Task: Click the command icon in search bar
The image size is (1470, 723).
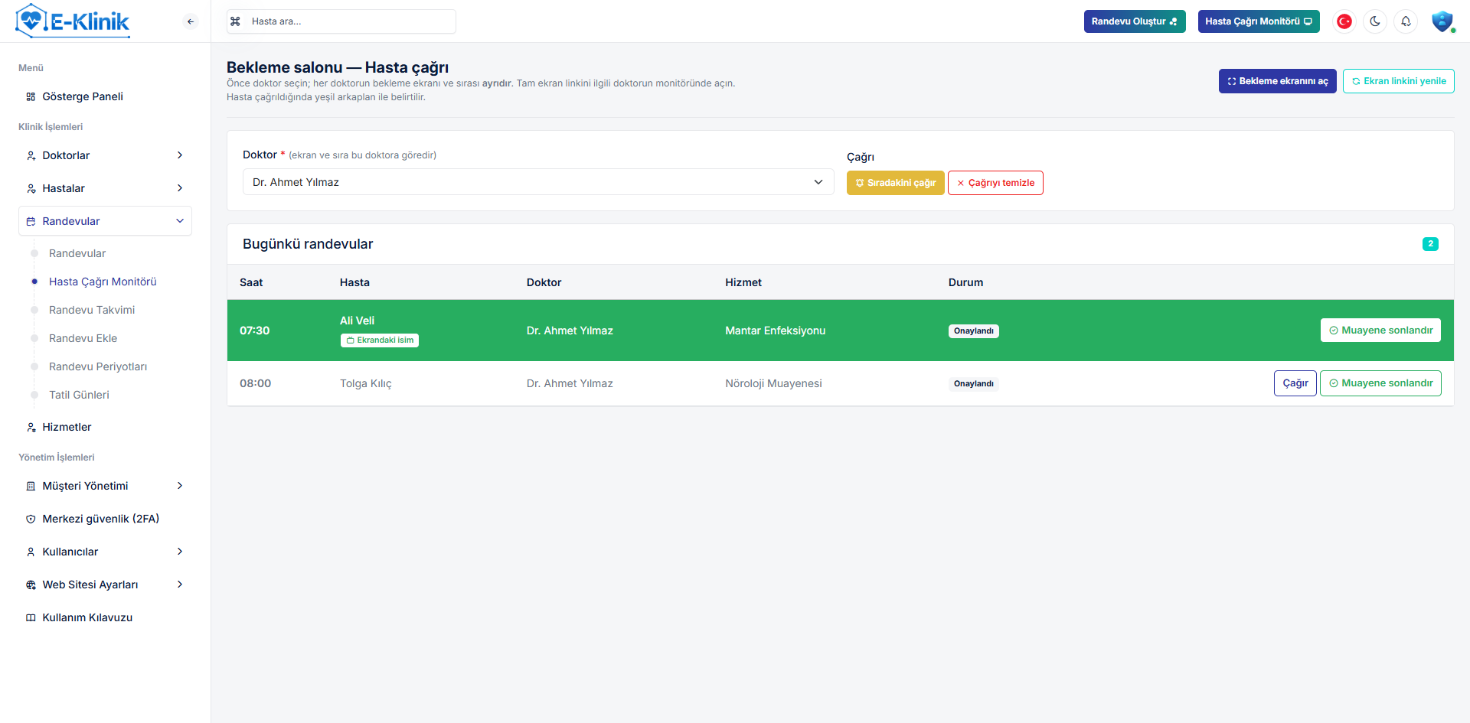Action: (x=236, y=21)
